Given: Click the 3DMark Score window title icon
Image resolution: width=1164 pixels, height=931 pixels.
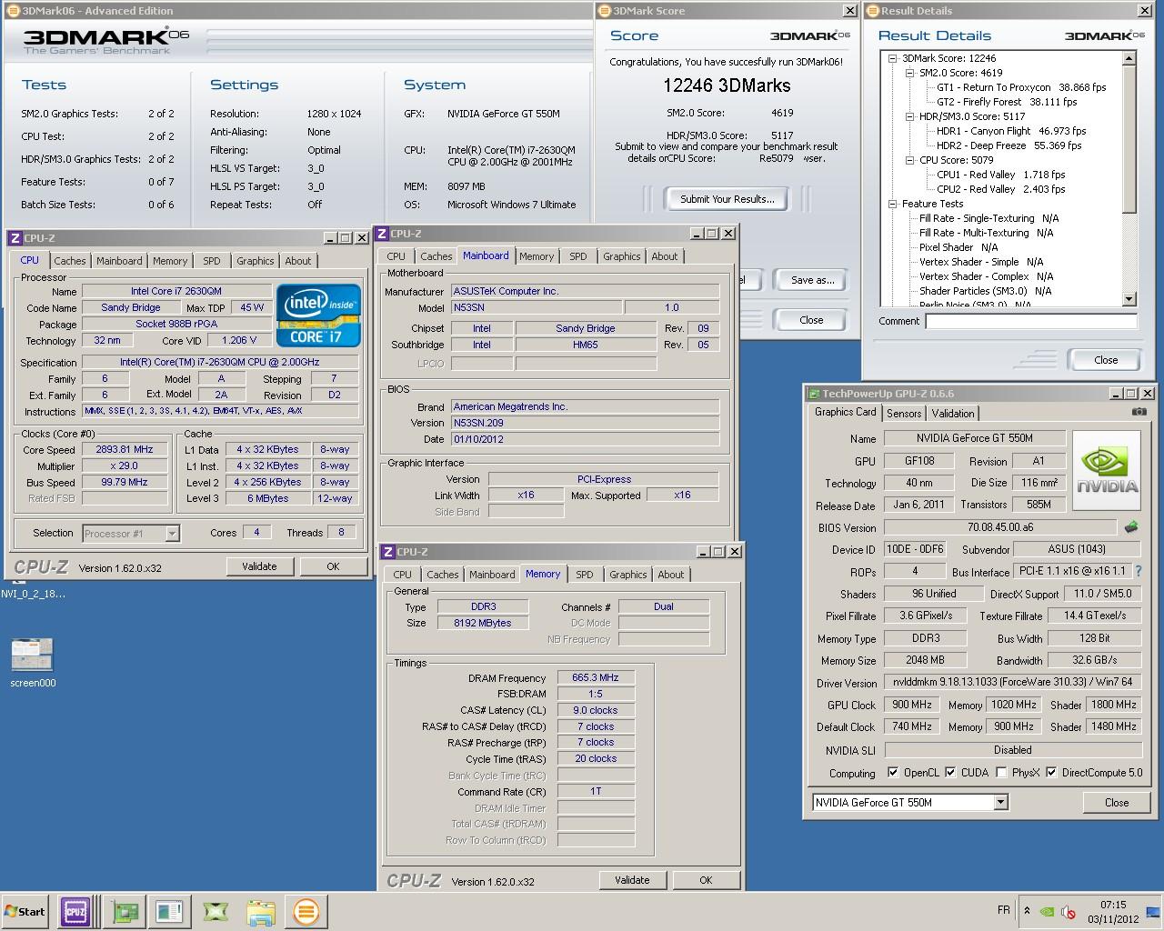Looking at the screenshot, I should tap(605, 11).
